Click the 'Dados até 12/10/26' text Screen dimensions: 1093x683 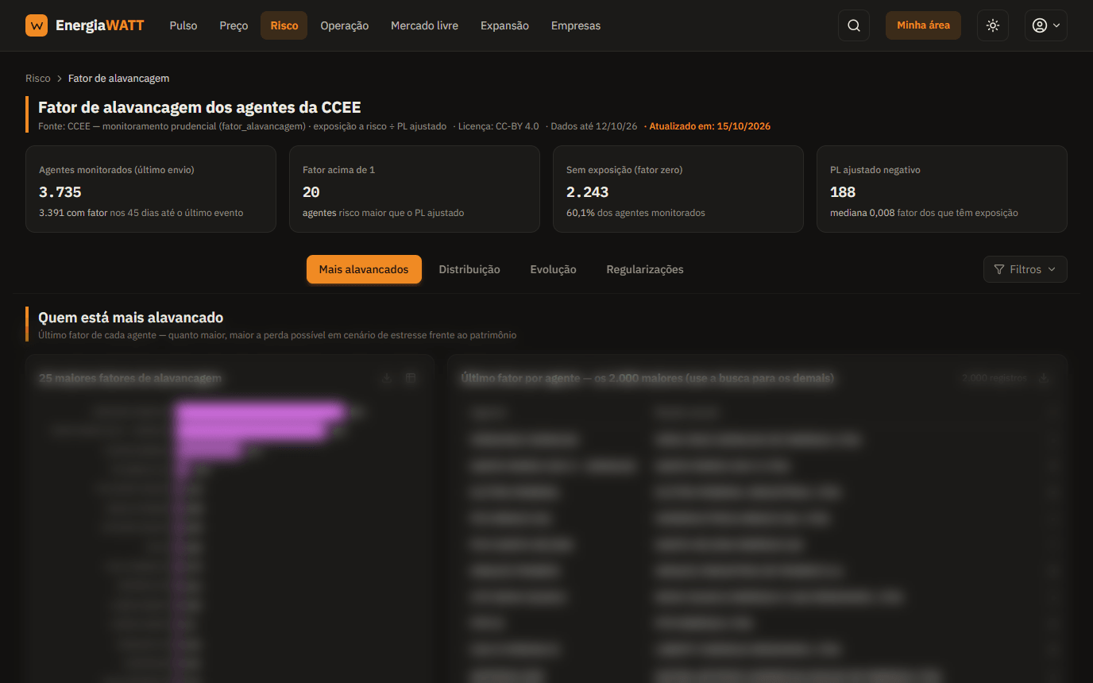click(594, 126)
